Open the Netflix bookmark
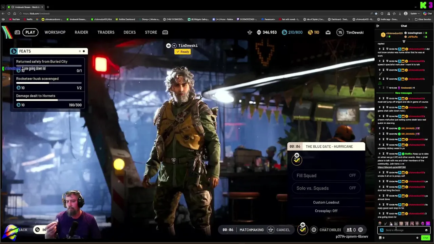This screenshot has height=244, width=434. click(28, 19)
